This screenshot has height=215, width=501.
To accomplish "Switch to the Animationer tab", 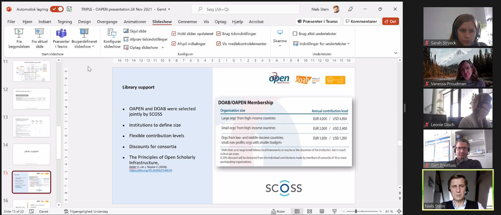I will click(135, 22).
